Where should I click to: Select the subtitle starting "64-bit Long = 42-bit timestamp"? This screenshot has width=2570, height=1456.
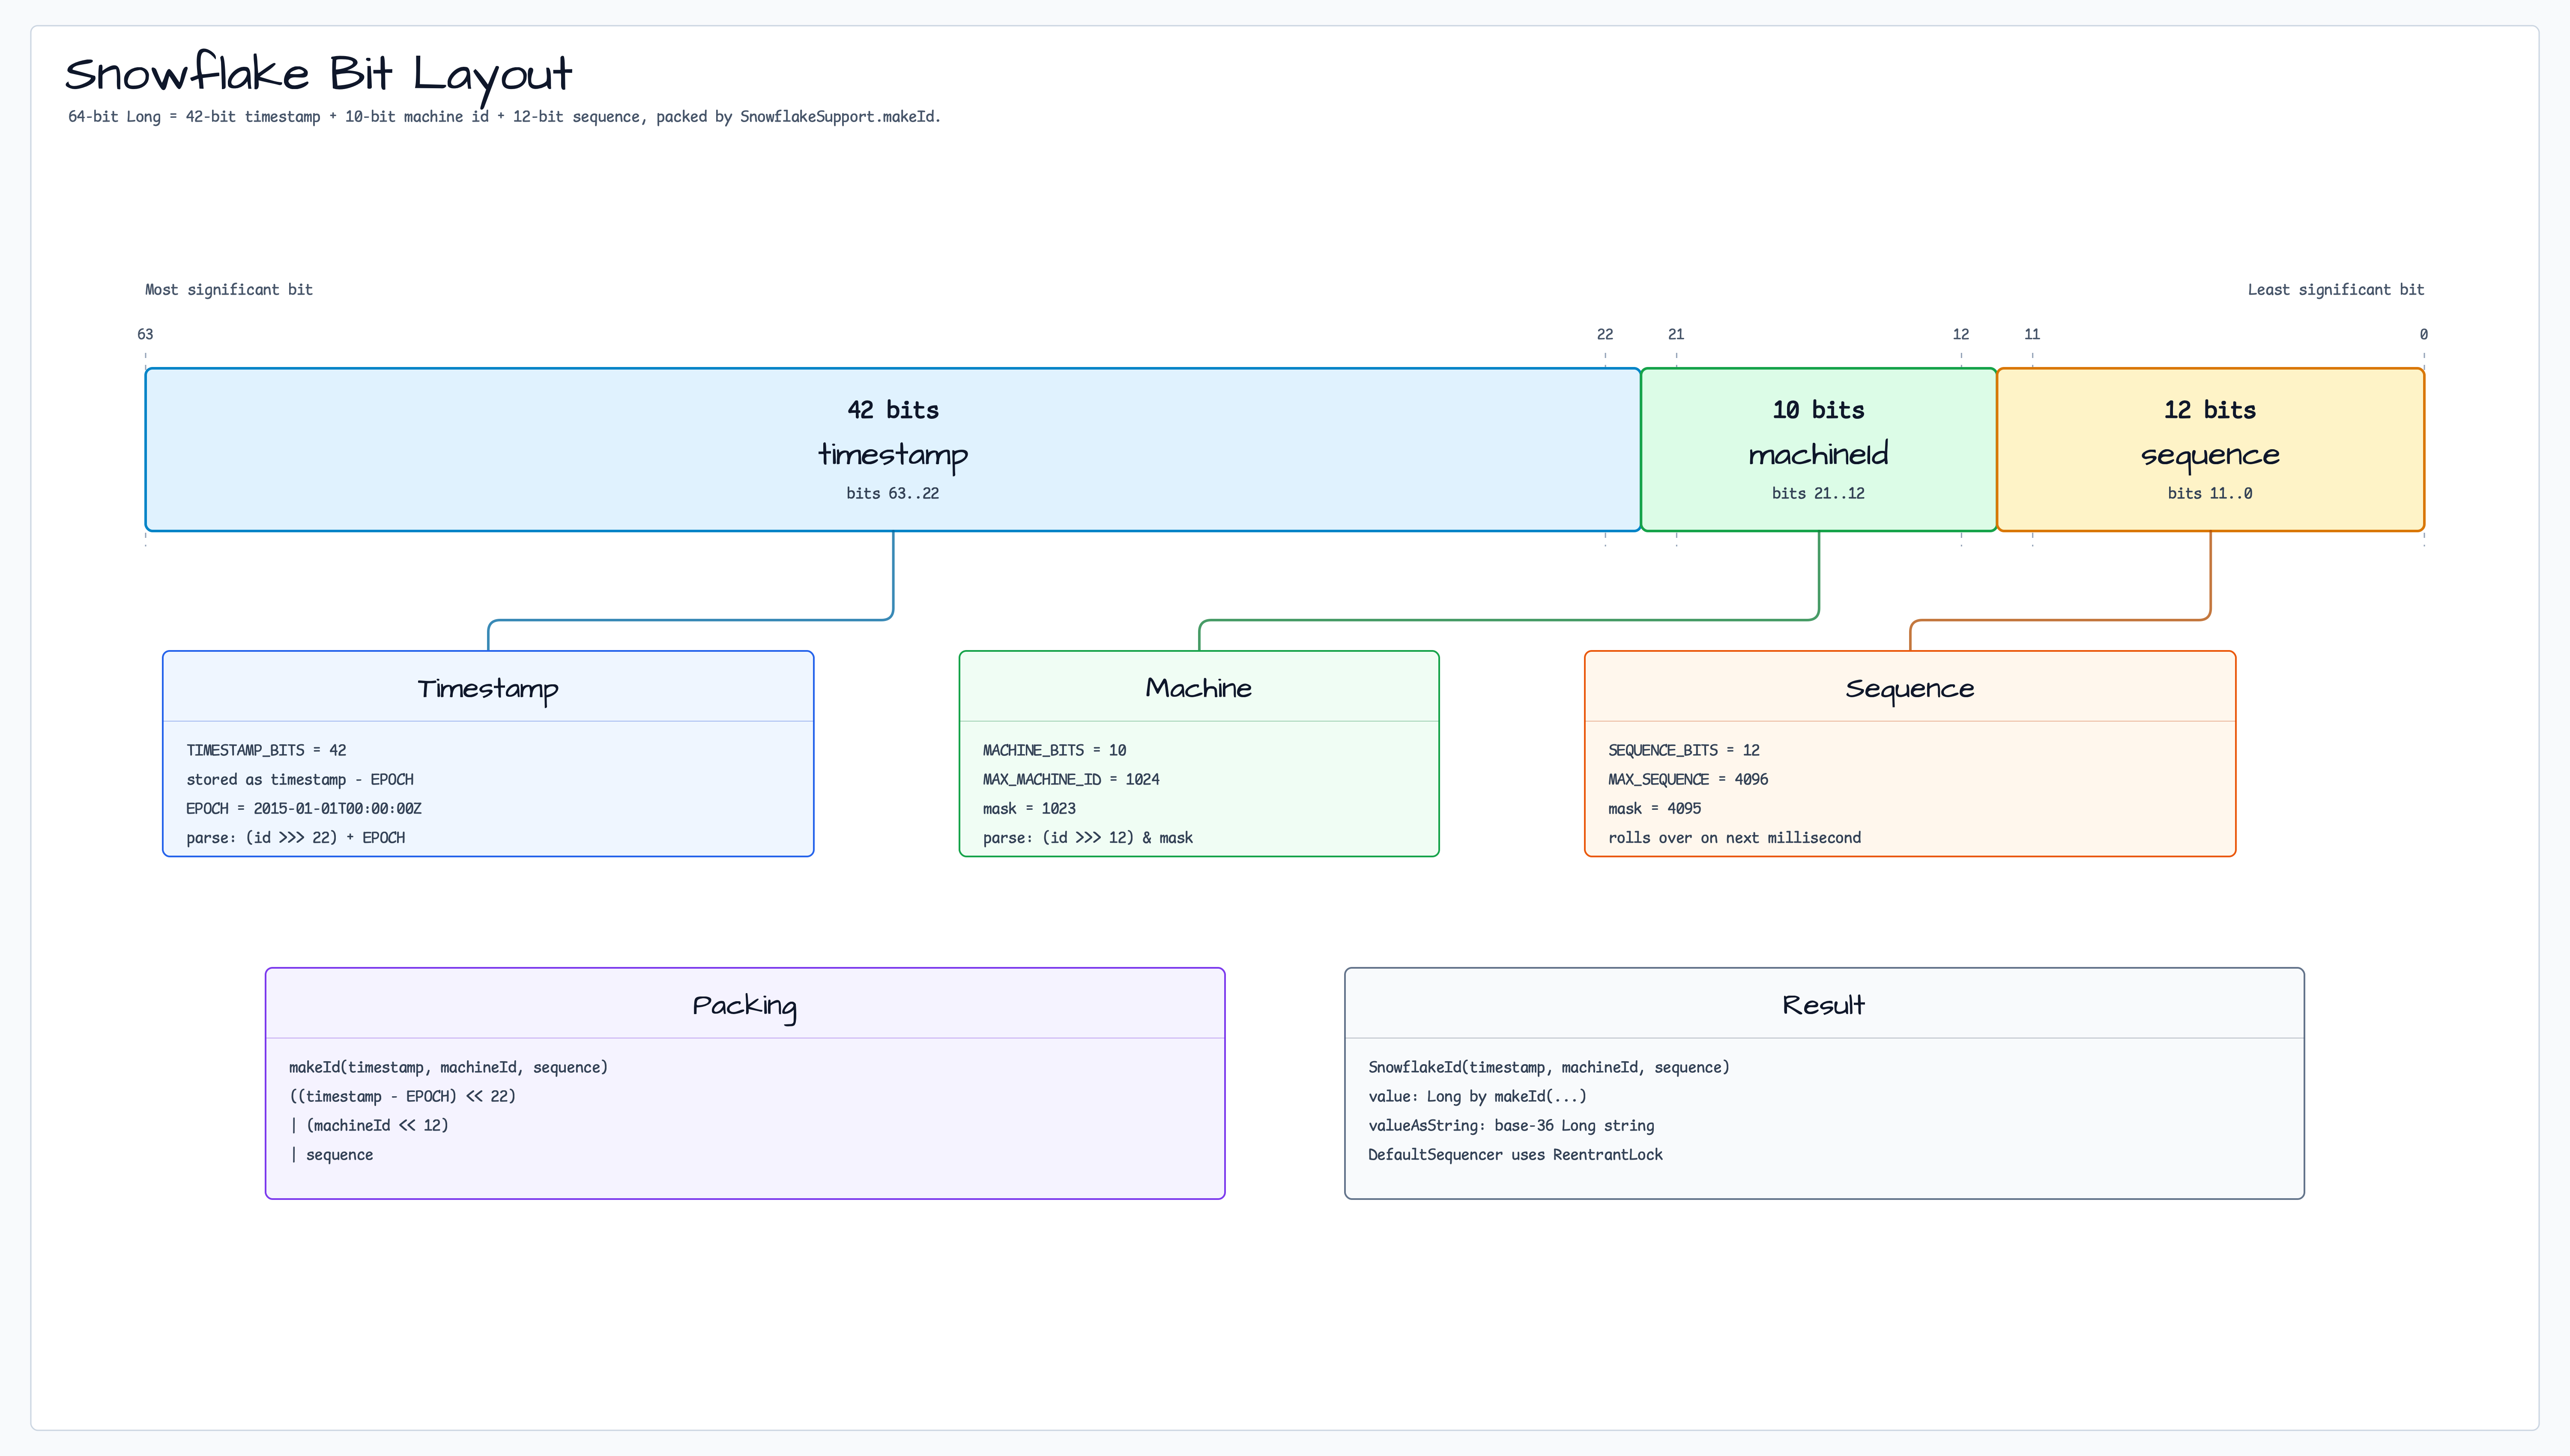(x=504, y=117)
